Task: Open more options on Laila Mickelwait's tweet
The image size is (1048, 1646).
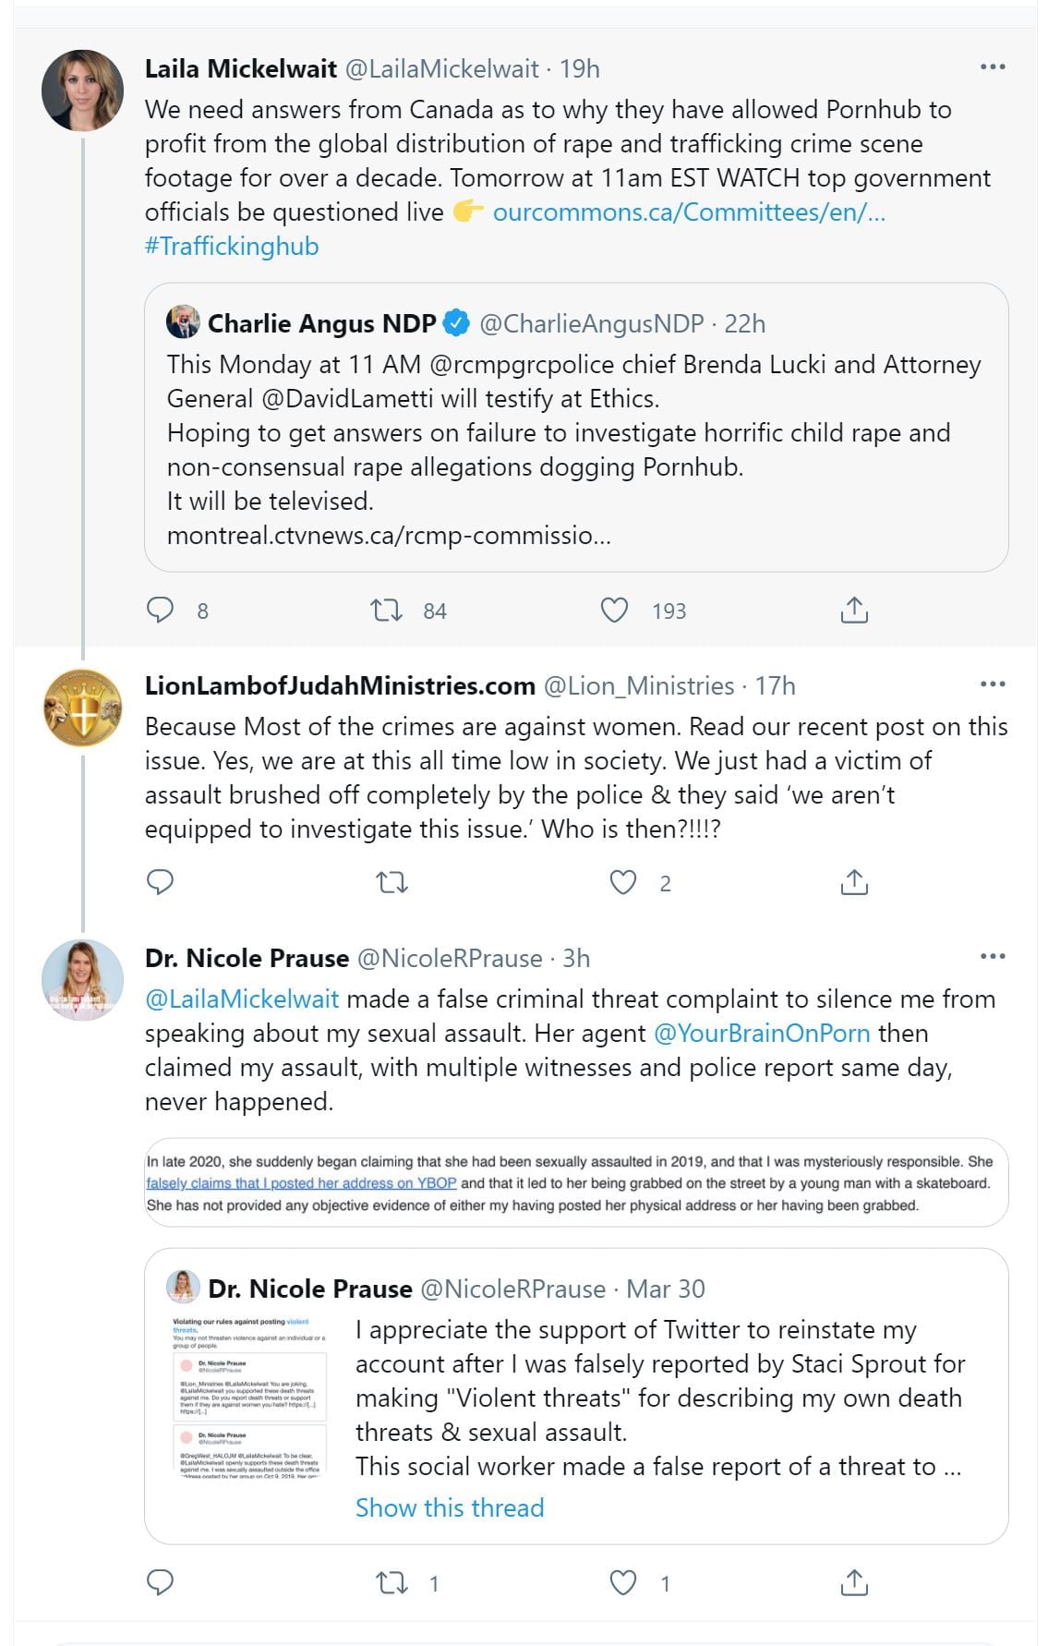Action: (x=993, y=67)
